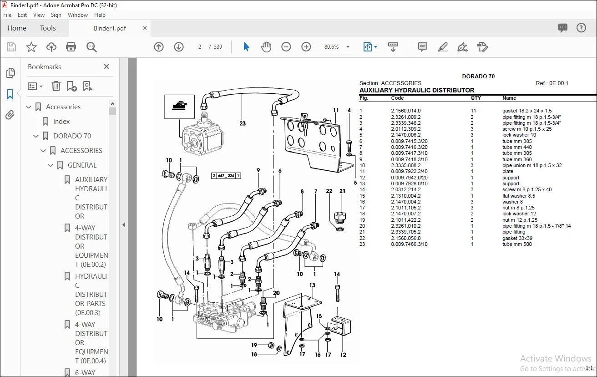597x377 pixels.
Task: Open the File menu
Action: 7,15
